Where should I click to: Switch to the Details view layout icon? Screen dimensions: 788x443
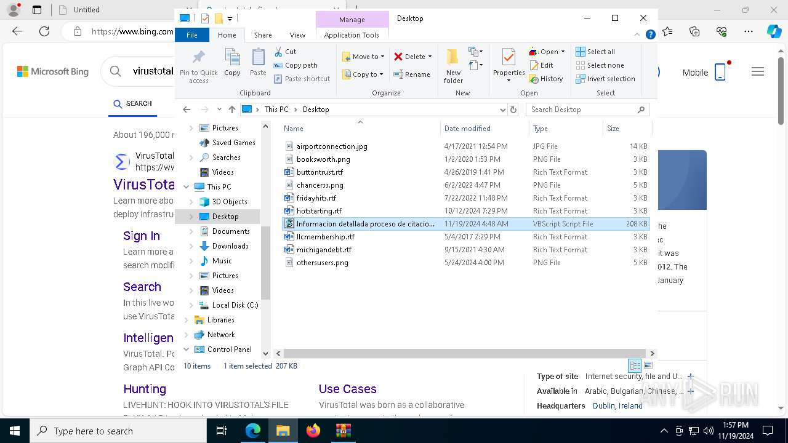(635, 365)
